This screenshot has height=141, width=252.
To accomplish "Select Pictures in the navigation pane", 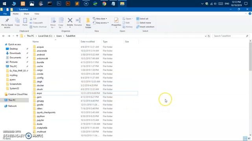I will pyautogui.click(x=13, y=62).
